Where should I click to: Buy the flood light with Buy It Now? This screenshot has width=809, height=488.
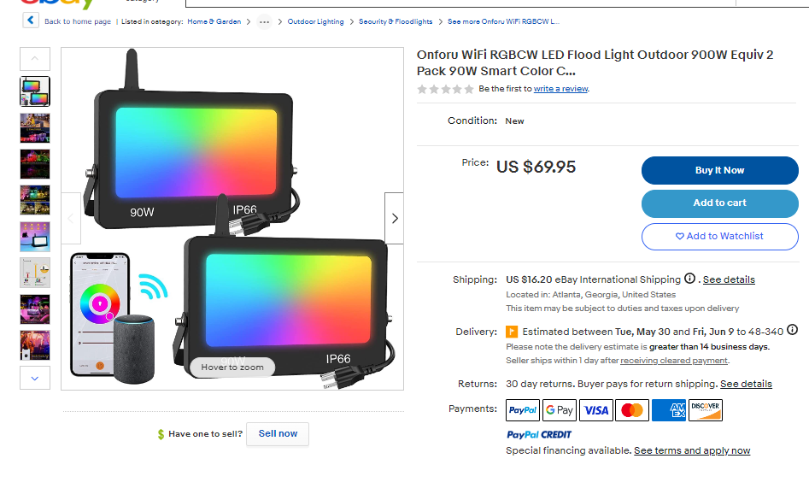click(x=720, y=170)
